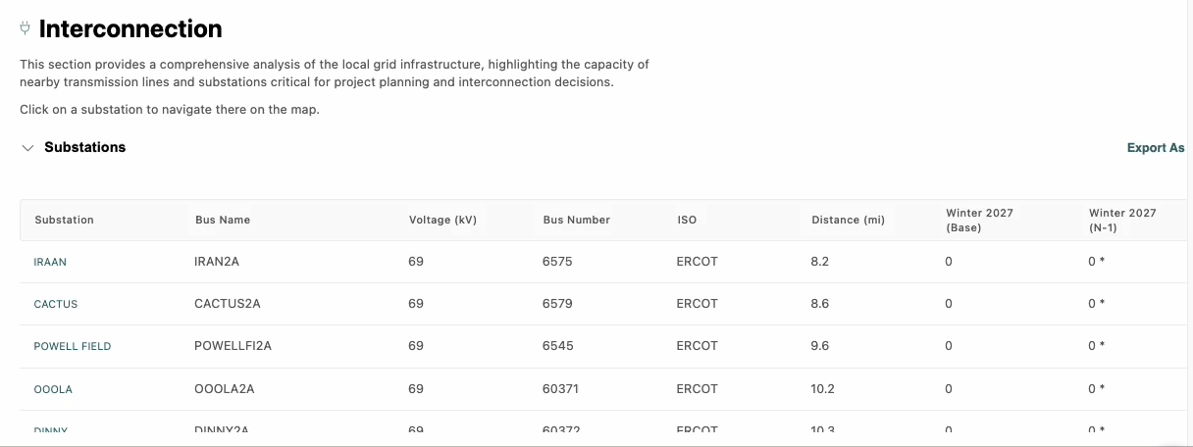The image size is (1193, 447).
Task: Click the Bus Name column header
Action: point(223,220)
